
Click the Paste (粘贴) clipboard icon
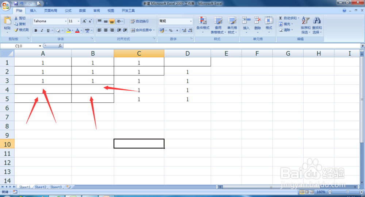7,21
